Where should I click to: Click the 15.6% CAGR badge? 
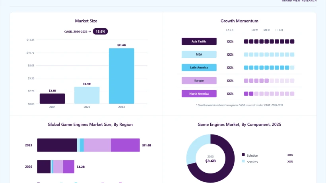tap(100, 31)
